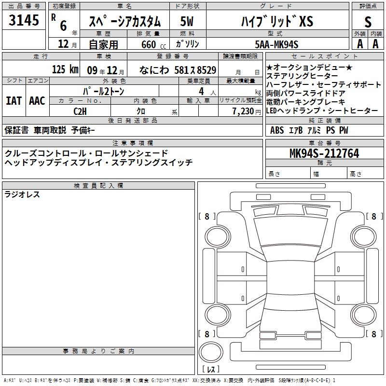386x386 pixels.
Task: Click 事務局よりご案内 section header
Action: [98, 351]
